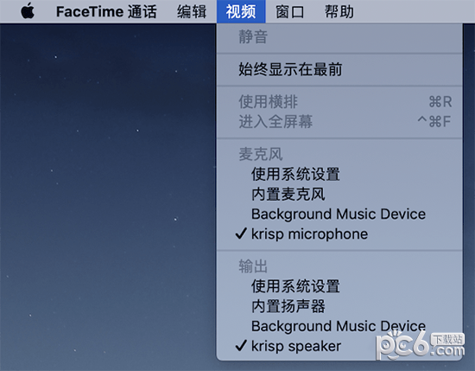Open the 帮助 menu
The width and height of the screenshot is (475, 371).
coord(339,11)
